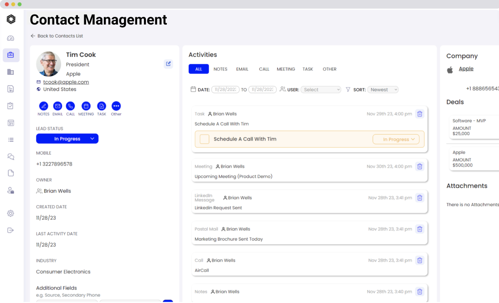The image size is (499, 303).
Task: Delete the Linkedin Request Sent activity
Action: point(420,198)
